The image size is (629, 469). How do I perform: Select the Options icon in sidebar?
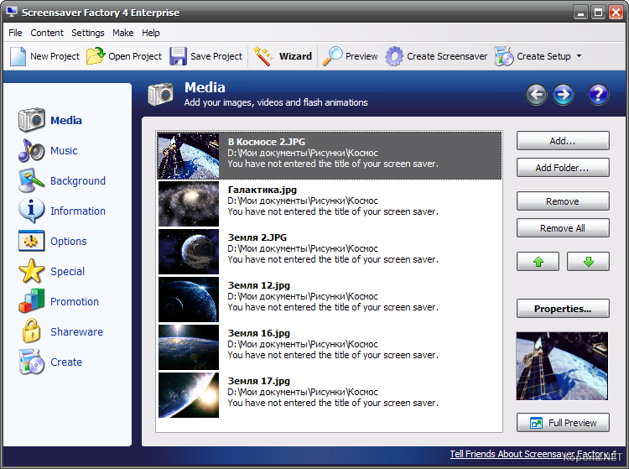pos(31,241)
